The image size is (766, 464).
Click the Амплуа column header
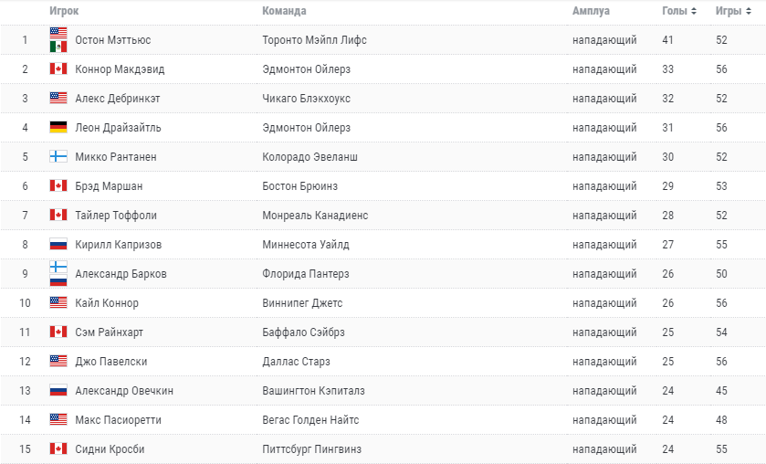(x=591, y=11)
